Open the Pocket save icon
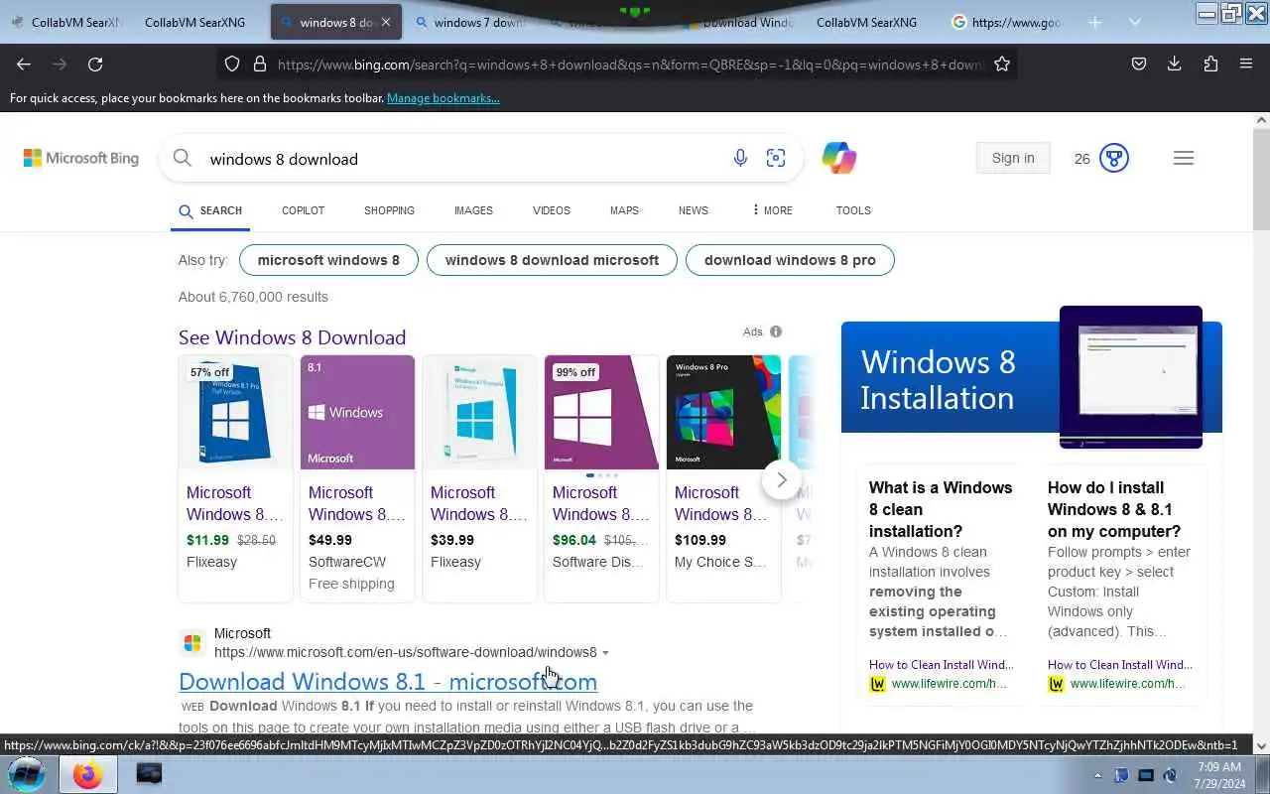The width and height of the screenshot is (1270, 794). click(1139, 64)
